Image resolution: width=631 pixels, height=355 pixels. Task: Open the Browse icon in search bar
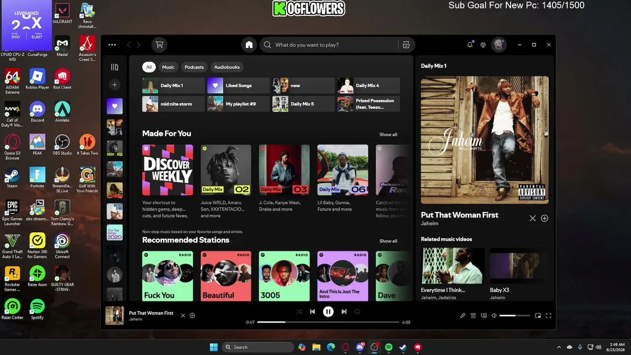[406, 45]
